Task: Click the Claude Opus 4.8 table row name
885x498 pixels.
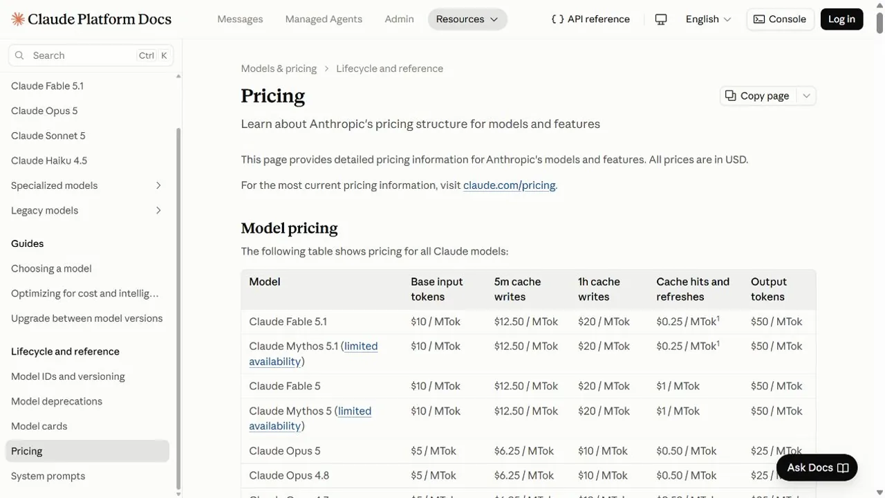Action: [x=289, y=476]
